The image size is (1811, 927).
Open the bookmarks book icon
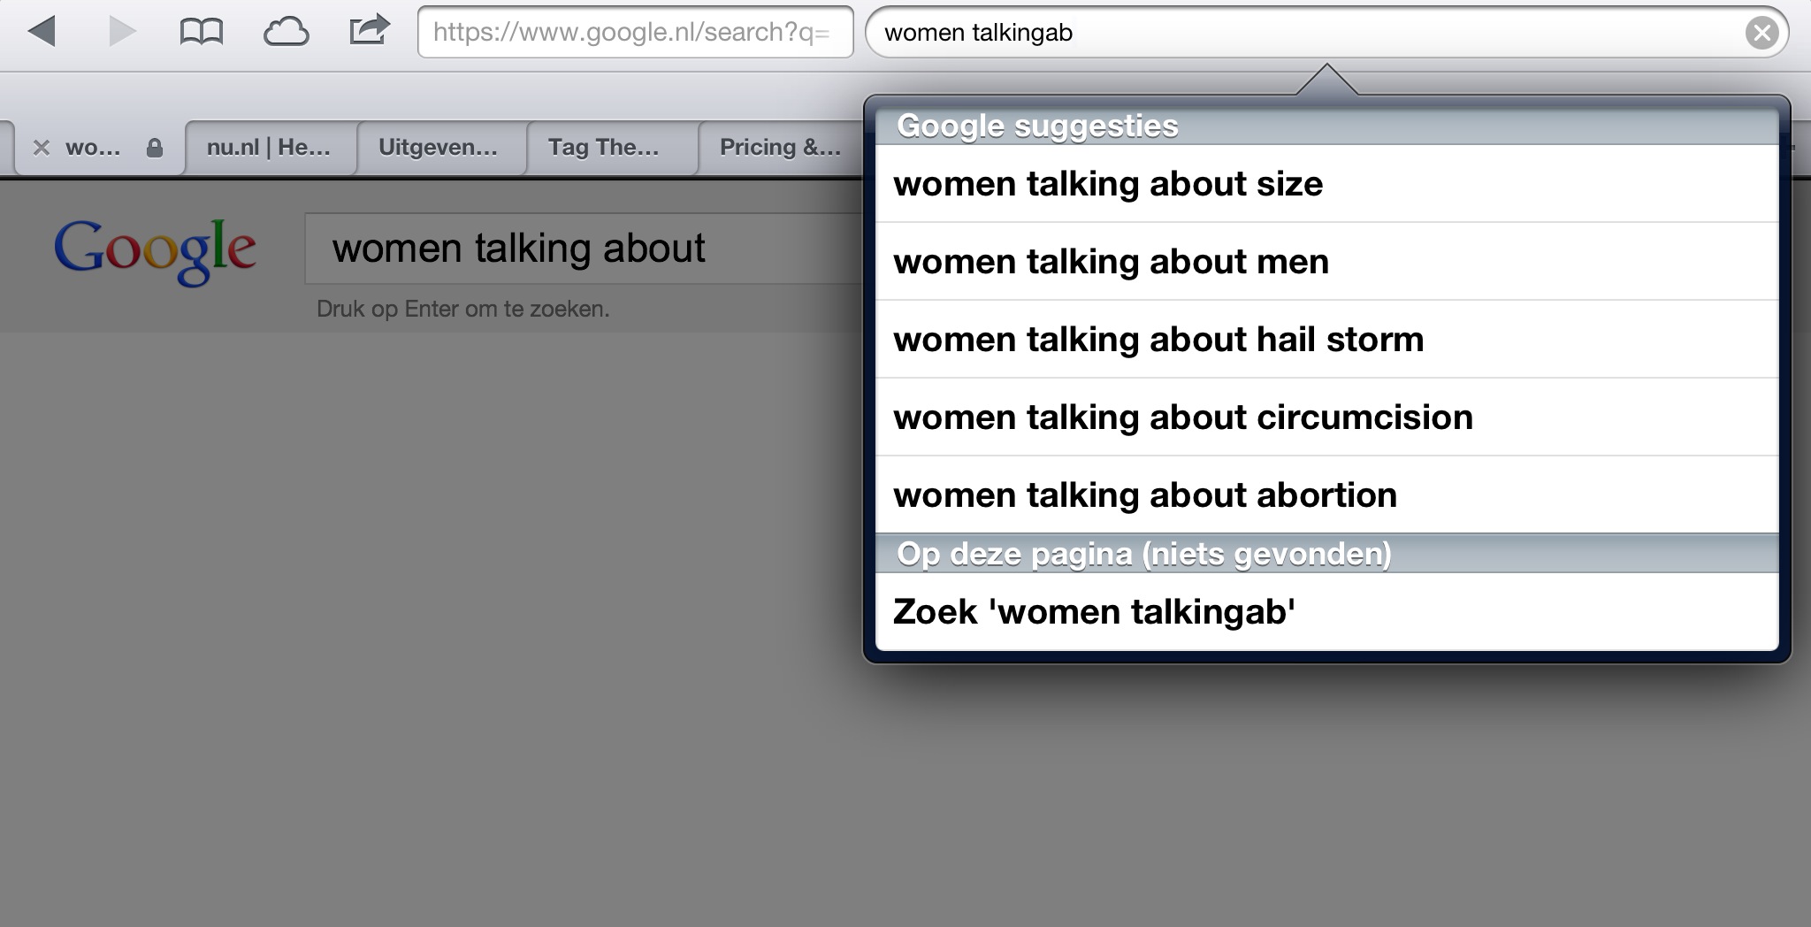tap(202, 33)
